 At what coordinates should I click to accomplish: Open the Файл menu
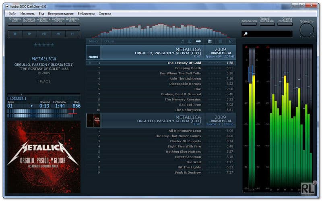[x=12, y=14]
